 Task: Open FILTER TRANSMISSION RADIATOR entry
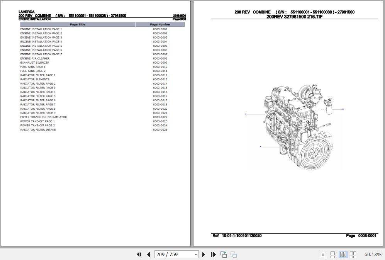43,117
